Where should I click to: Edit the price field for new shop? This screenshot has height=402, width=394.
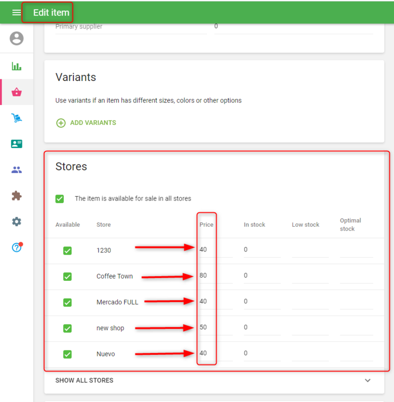[x=214, y=327]
